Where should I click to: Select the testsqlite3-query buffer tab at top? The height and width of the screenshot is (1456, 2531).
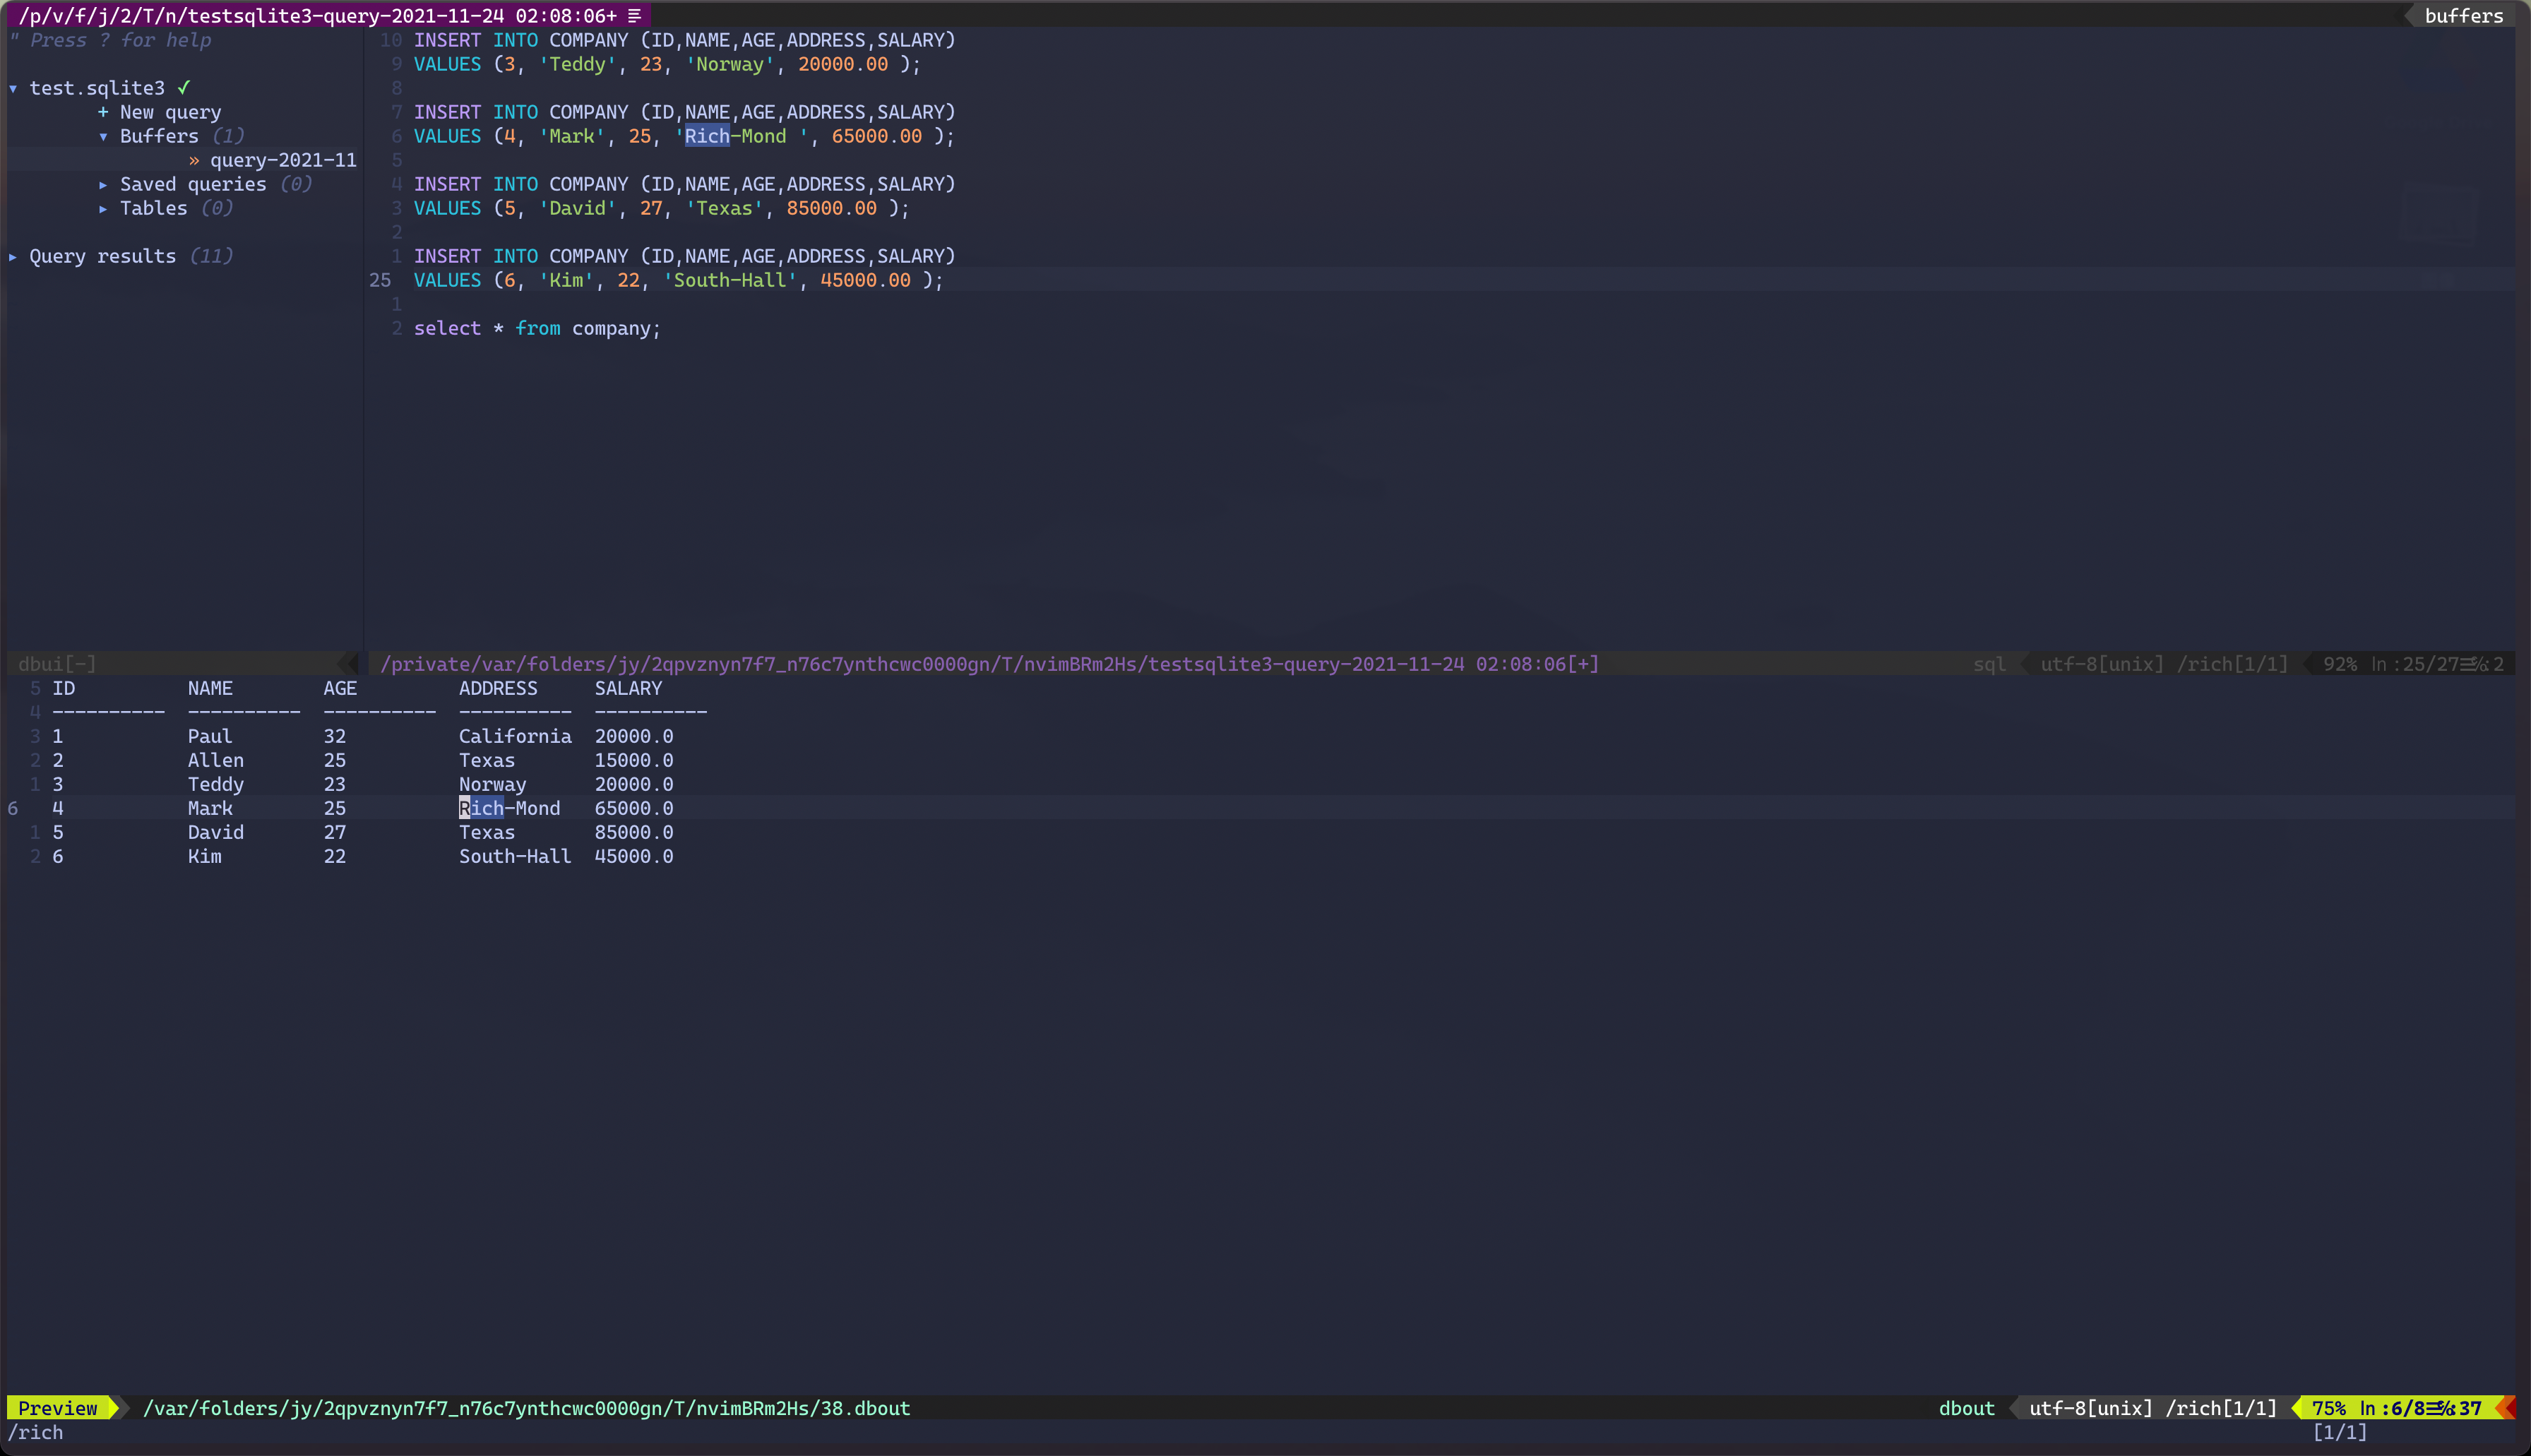318,15
